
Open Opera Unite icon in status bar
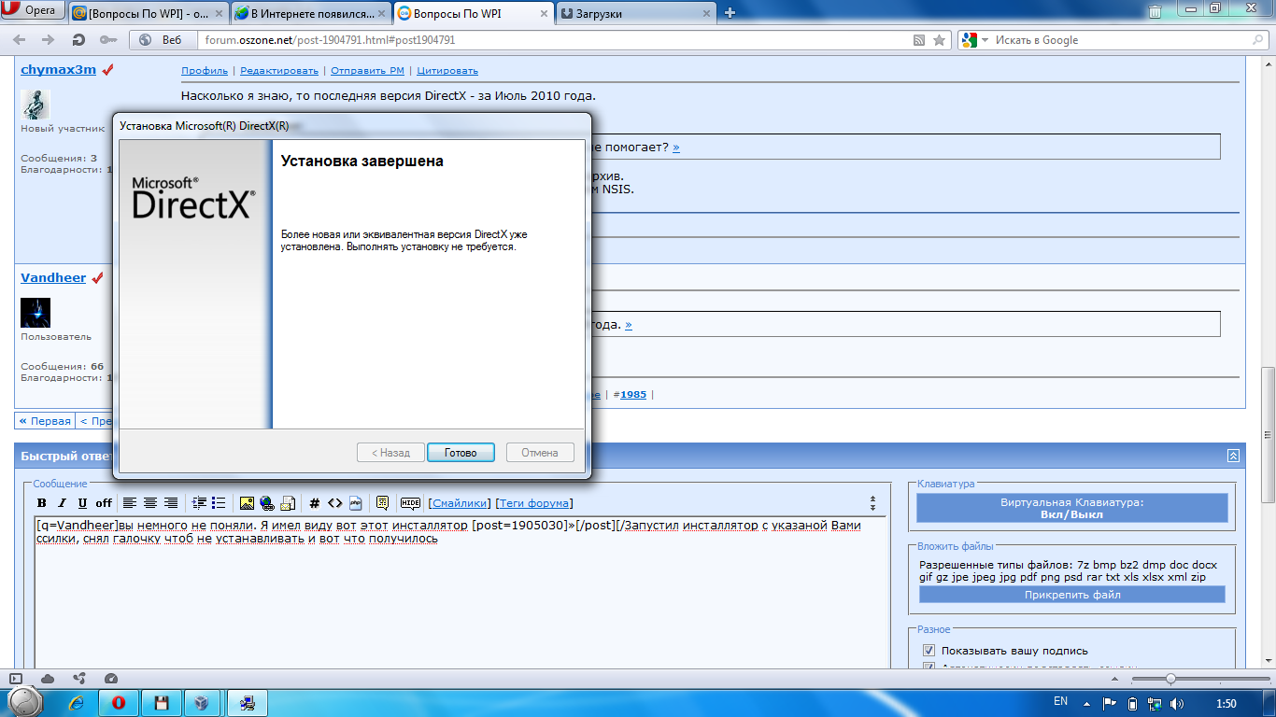click(79, 679)
